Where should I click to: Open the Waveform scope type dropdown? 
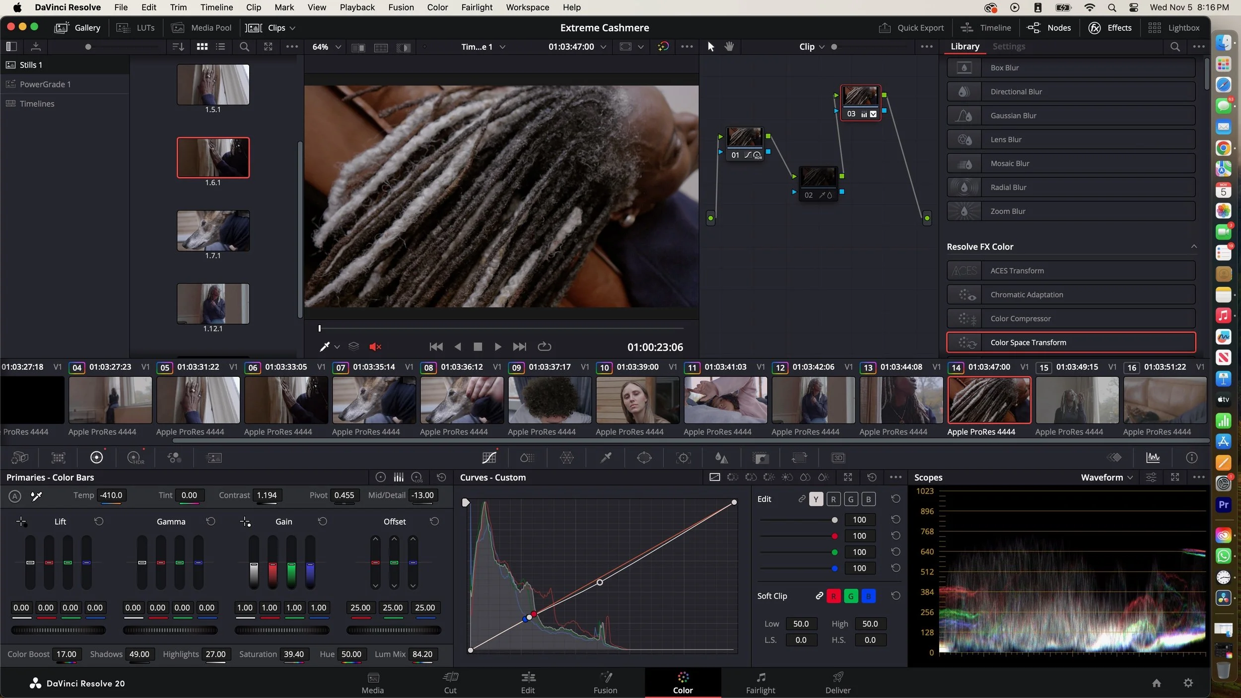pyautogui.click(x=1107, y=477)
